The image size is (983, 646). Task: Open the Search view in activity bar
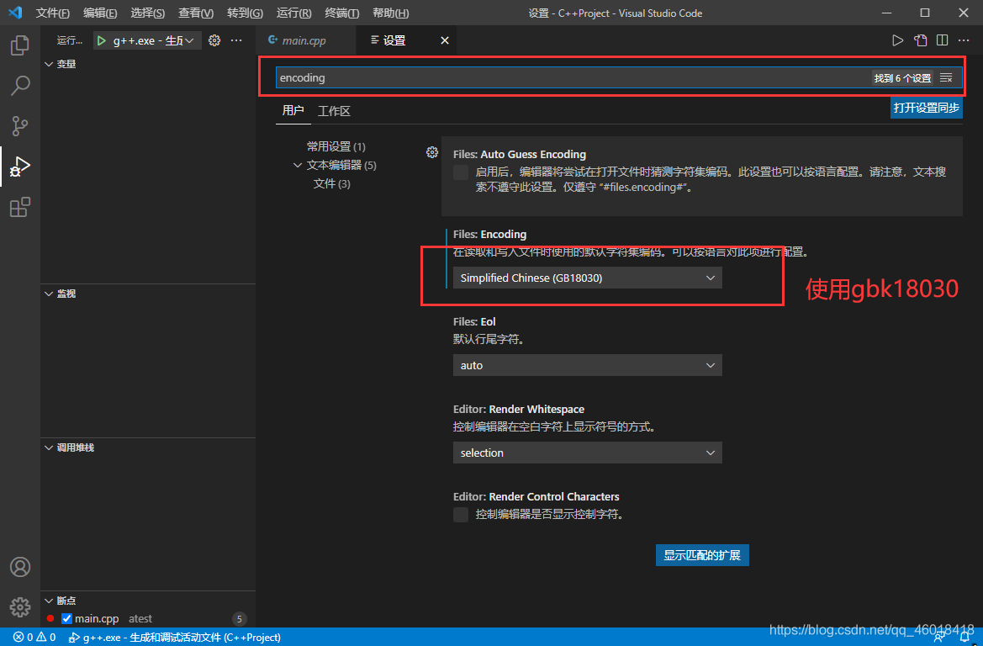(20, 85)
